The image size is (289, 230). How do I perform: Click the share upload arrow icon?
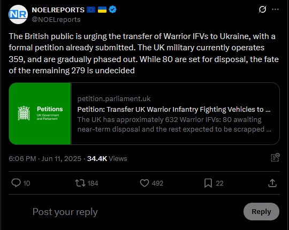(x=272, y=183)
